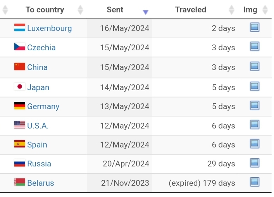Click the Russia flag icon

[x=19, y=163]
